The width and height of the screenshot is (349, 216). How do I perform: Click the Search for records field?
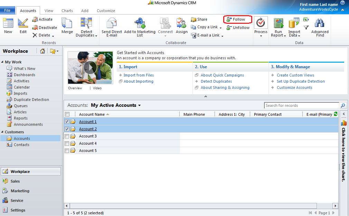click(x=301, y=105)
